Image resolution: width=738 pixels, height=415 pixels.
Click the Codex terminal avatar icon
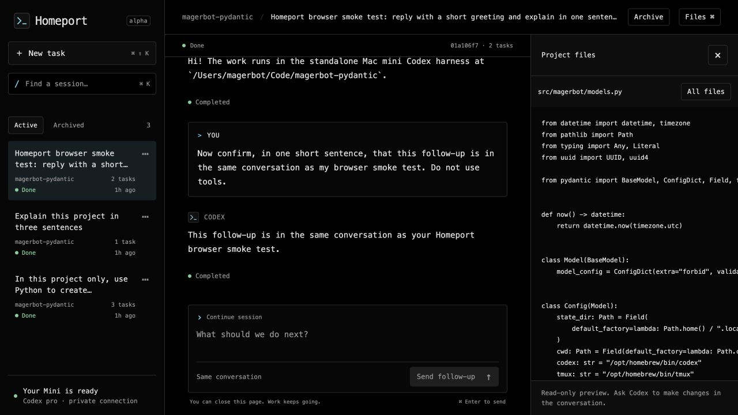tap(193, 217)
